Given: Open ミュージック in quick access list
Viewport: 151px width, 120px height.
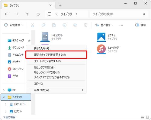Looking at the screenshot, I should (16, 69).
